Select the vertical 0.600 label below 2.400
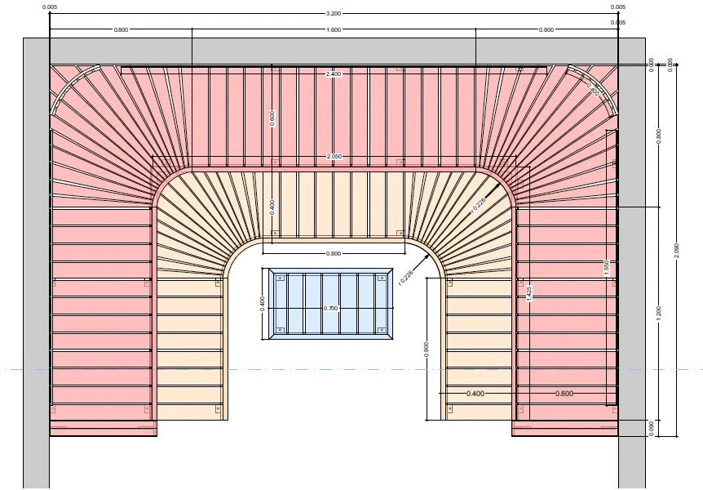Viewport: 703px width, 490px height. pos(272,118)
